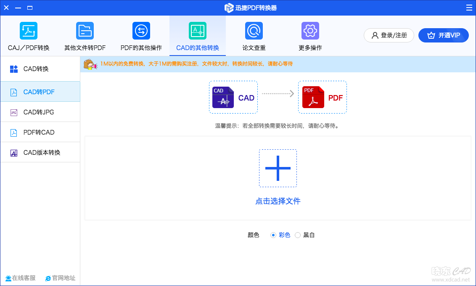Click the CAD转JPG image icon in sidebar
The width and height of the screenshot is (476, 286).
coord(13,113)
